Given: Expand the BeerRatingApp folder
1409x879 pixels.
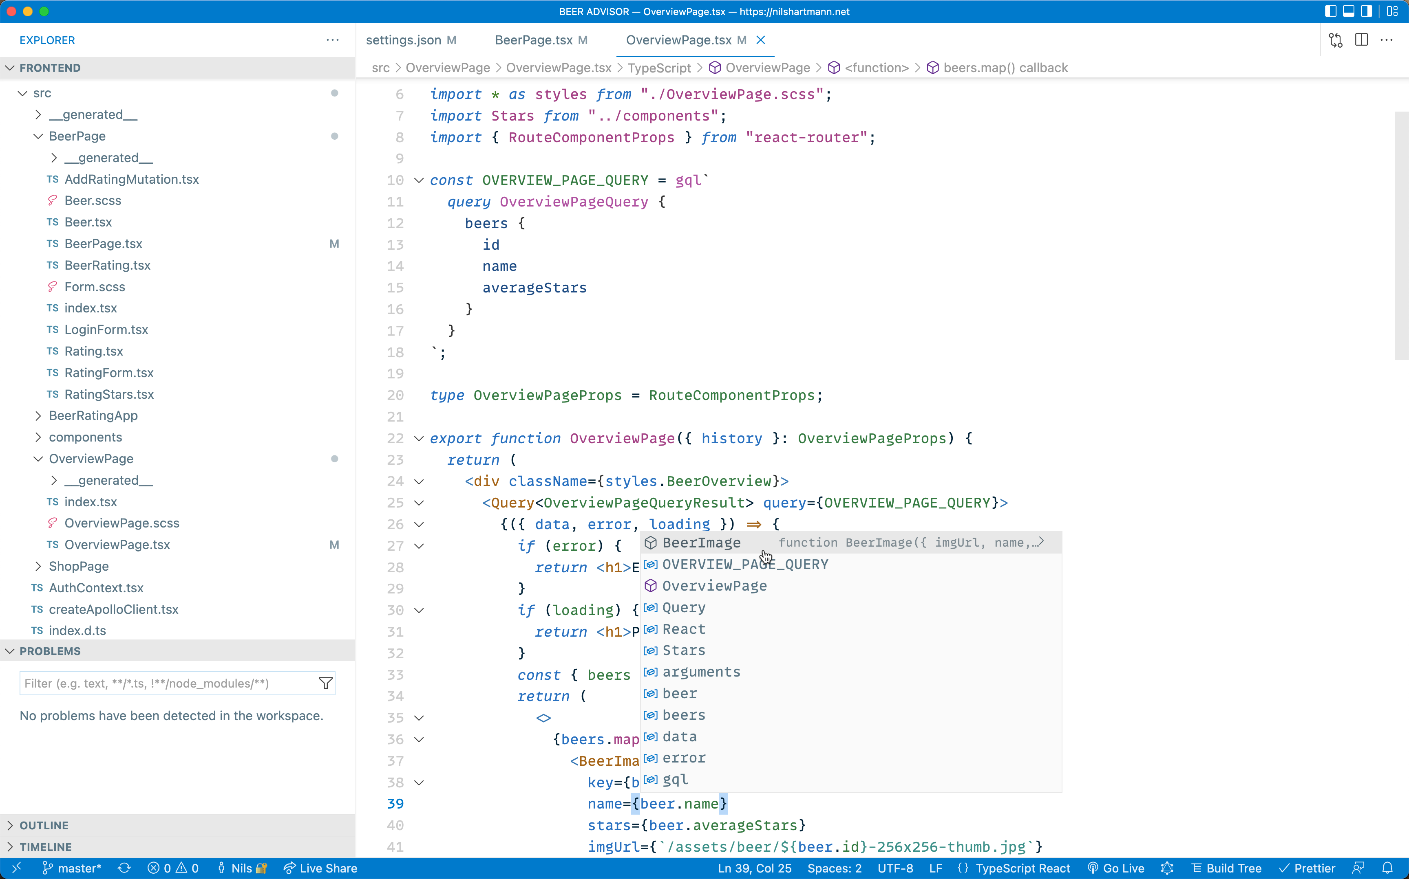Looking at the screenshot, I should pos(93,415).
